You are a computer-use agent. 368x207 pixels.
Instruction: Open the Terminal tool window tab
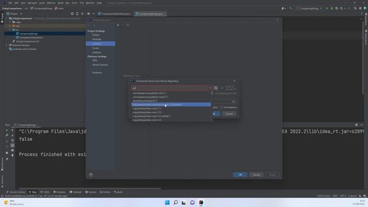(75, 192)
